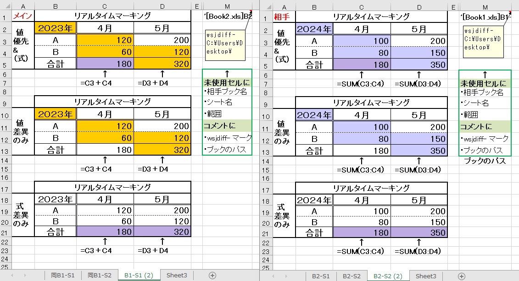Select cell M1 containing '[Book2.xls]B2
The height and width of the screenshot is (281, 519).
[x=227, y=16]
